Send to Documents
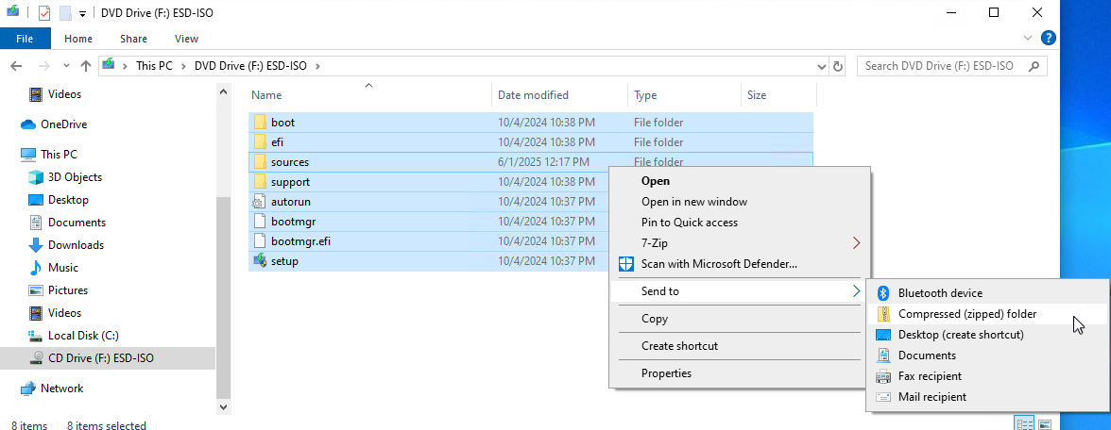Screen dimensions: 1111x430 [986, 355]
